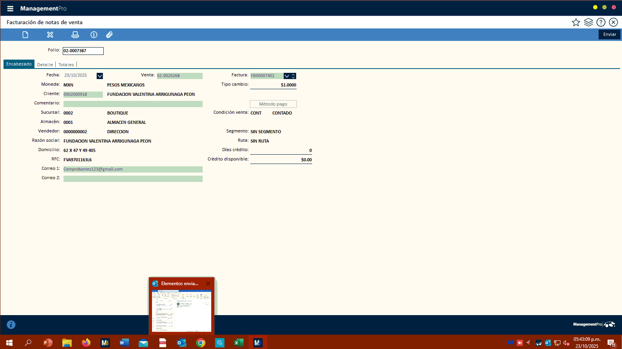Open the hamburger menu in ManagementPro

pyautogui.click(x=10, y=9)
